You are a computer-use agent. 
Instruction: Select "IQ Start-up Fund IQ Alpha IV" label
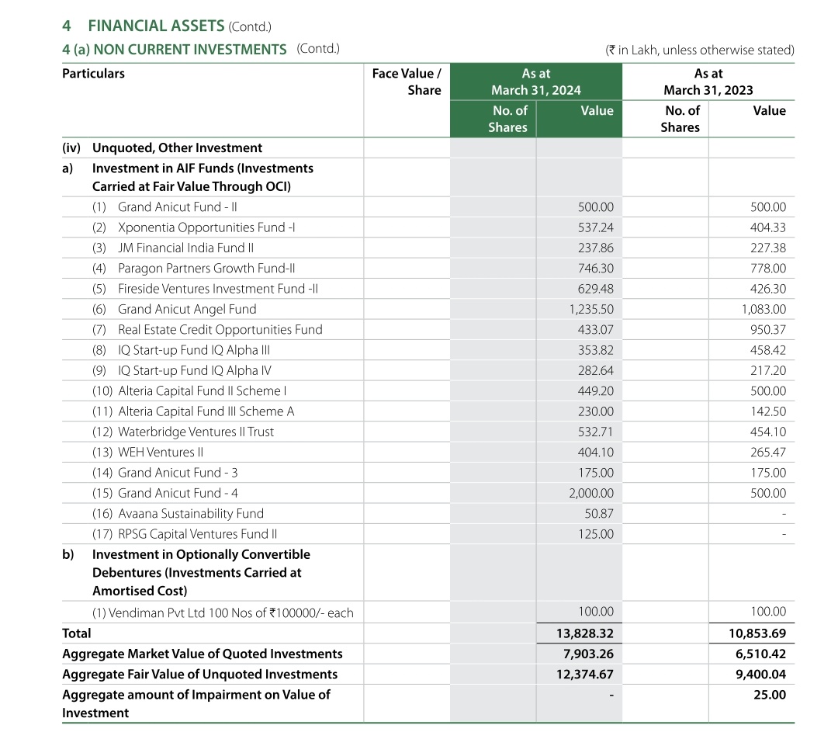[x=195, y=370]
